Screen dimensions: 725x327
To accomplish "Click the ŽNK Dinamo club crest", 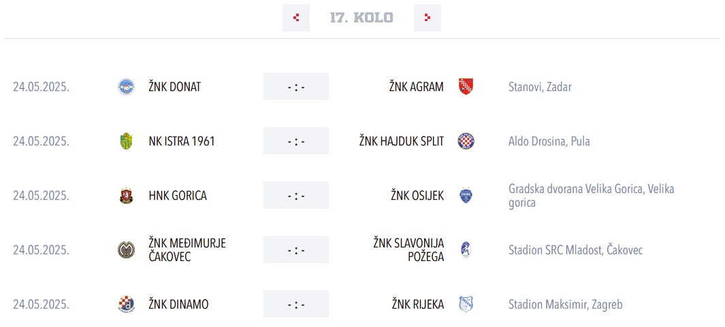I will click(x=127, y=305).
